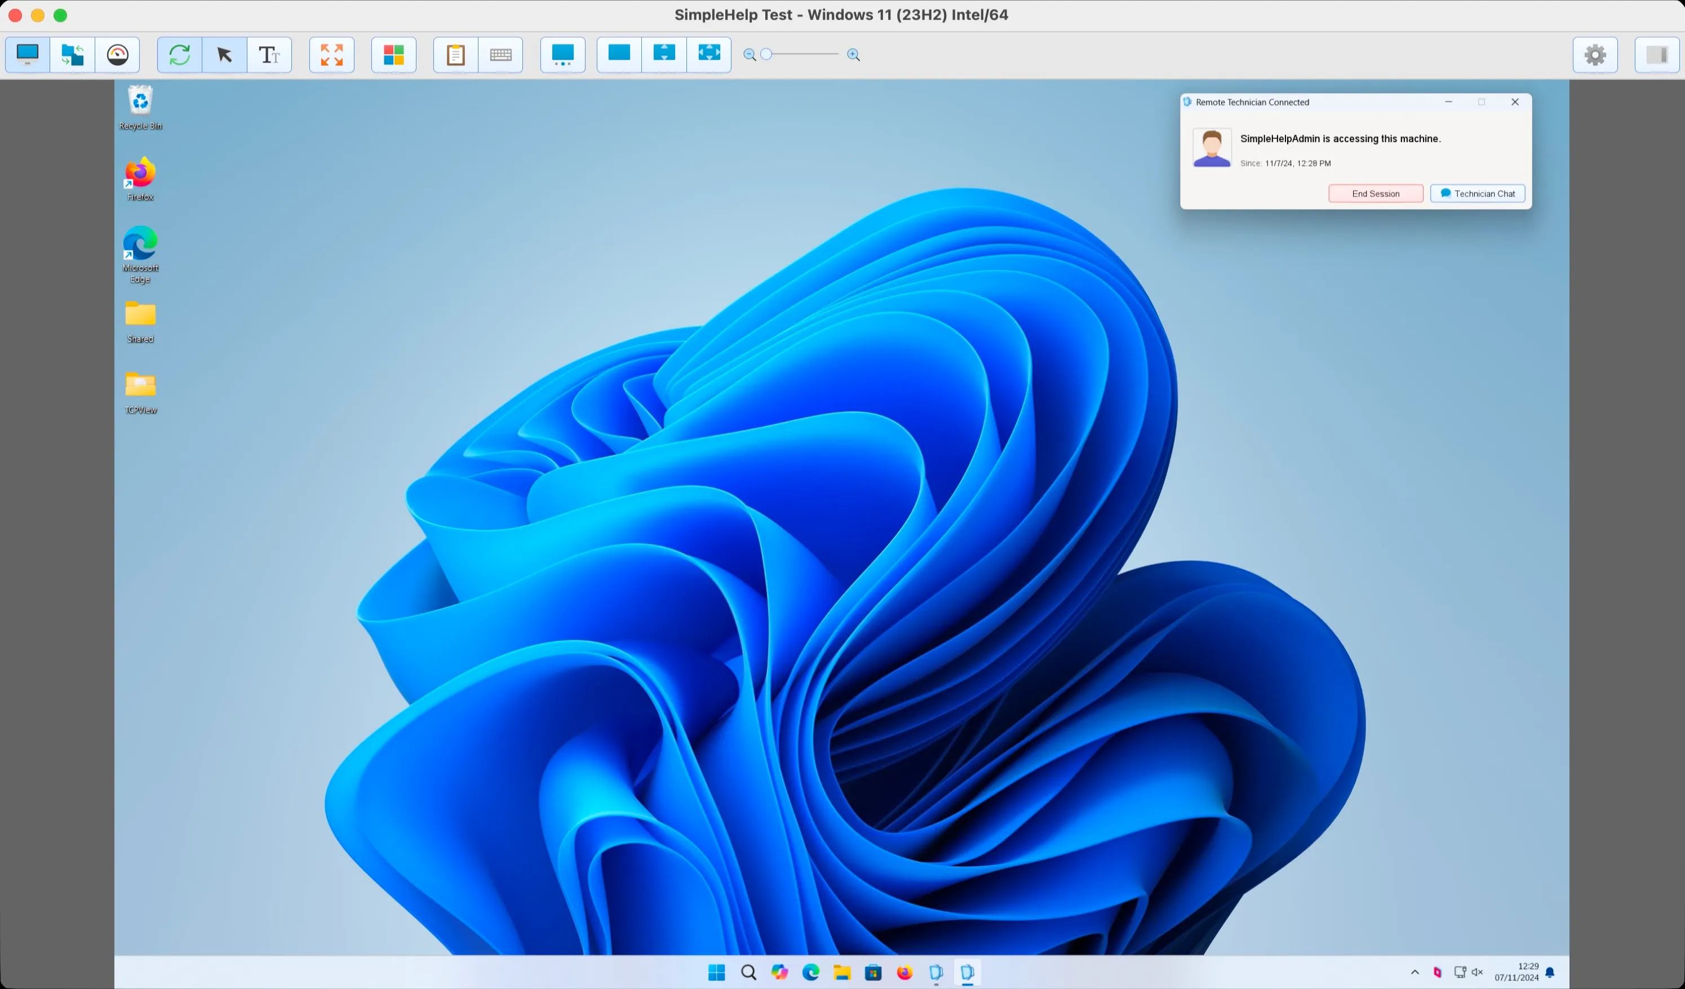Select fit-to-height display mode
The image size is (1685, 989).
(664, 54)
